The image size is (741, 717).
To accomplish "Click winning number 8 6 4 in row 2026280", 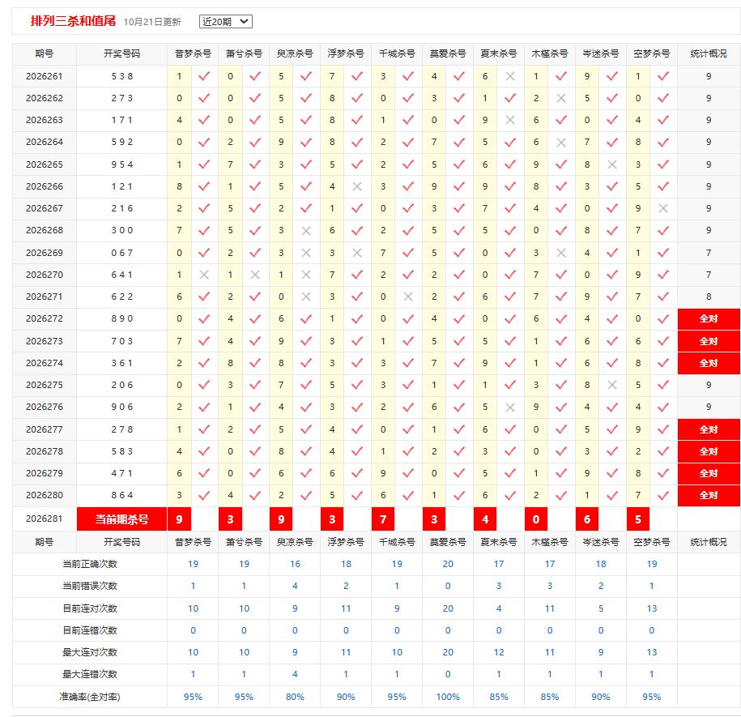I will 122,495.
